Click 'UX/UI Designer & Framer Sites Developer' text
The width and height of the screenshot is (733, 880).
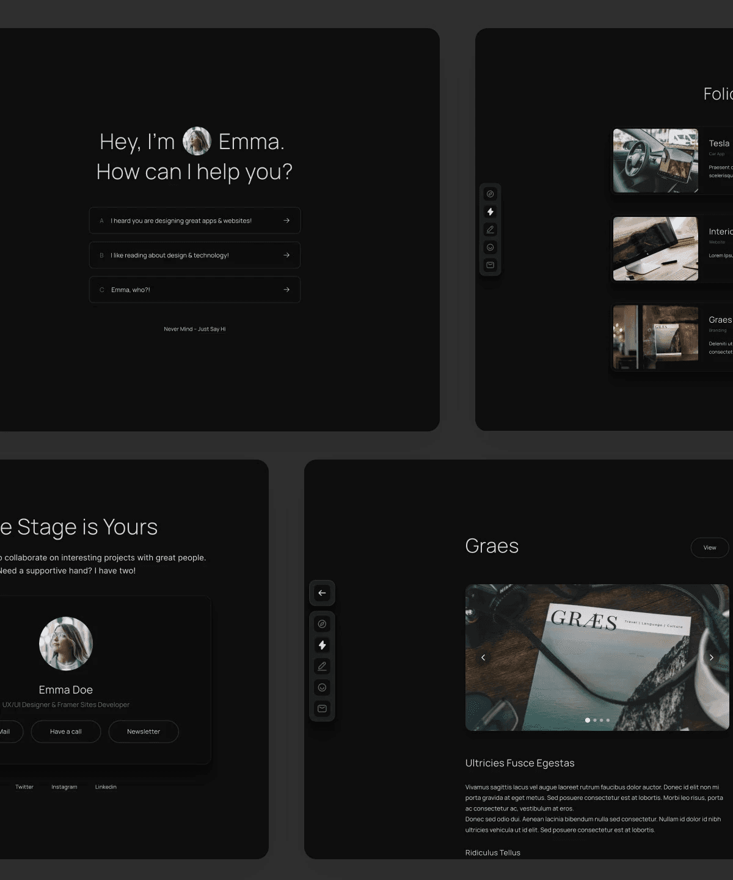point(66,705)
